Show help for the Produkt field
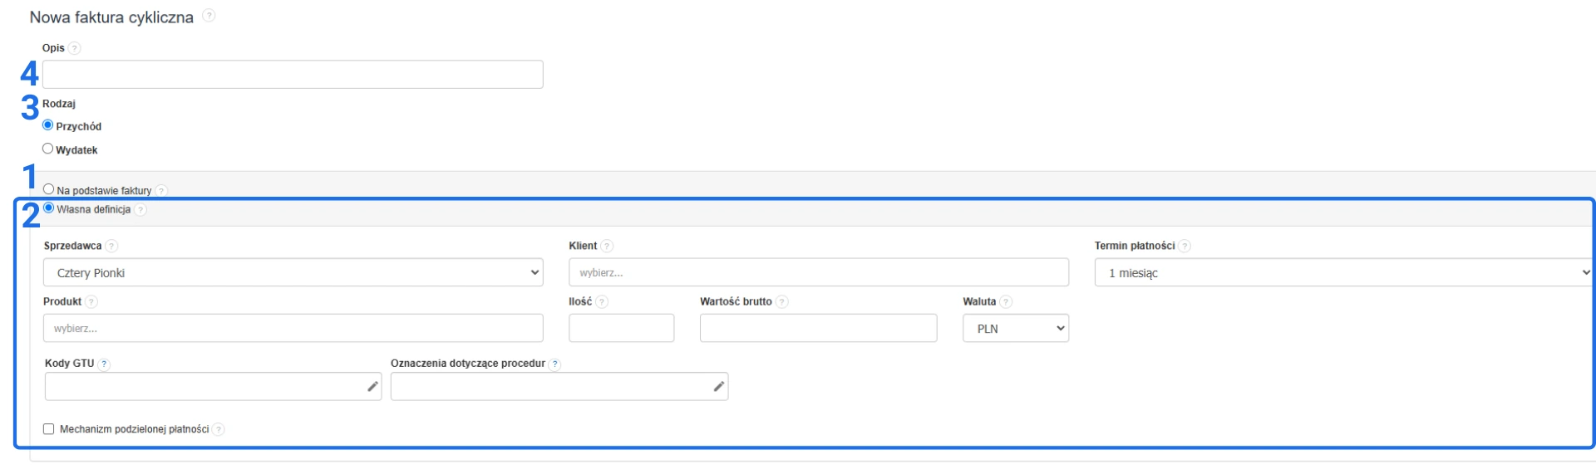 tap(91, 302)
